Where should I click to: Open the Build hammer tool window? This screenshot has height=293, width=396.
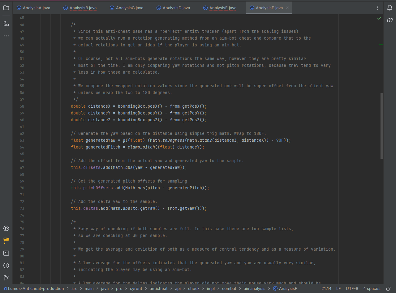(6, 241)
